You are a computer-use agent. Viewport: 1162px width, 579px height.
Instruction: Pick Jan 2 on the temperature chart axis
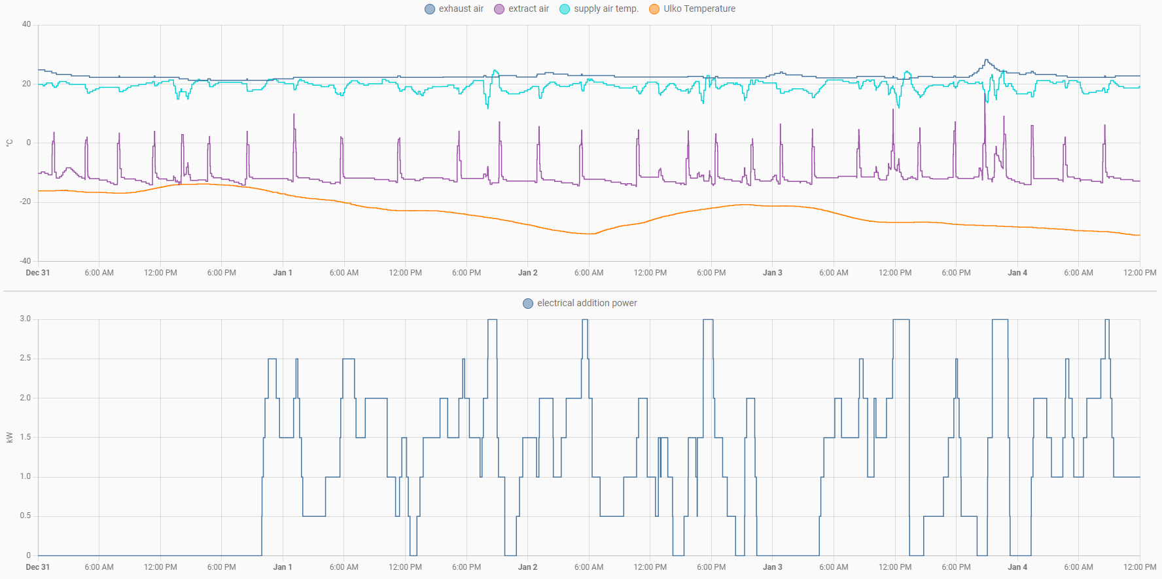tap(527, 273)
